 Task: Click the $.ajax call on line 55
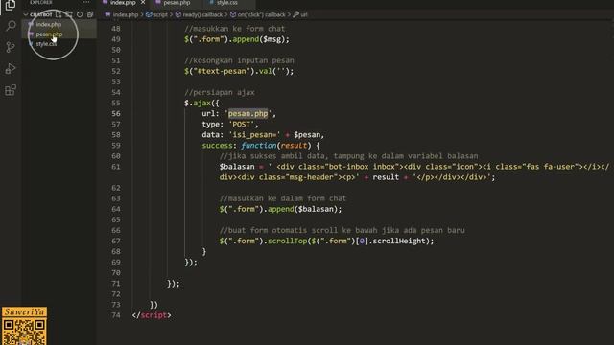[x=201, y=103]
